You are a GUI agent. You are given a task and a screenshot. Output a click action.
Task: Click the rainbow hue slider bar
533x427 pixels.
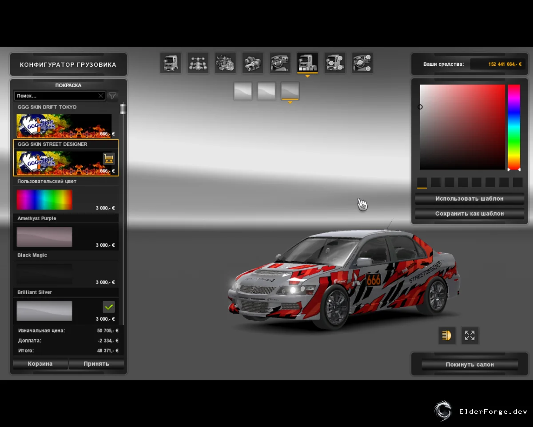pyautogui.click(x=514, y=127)
